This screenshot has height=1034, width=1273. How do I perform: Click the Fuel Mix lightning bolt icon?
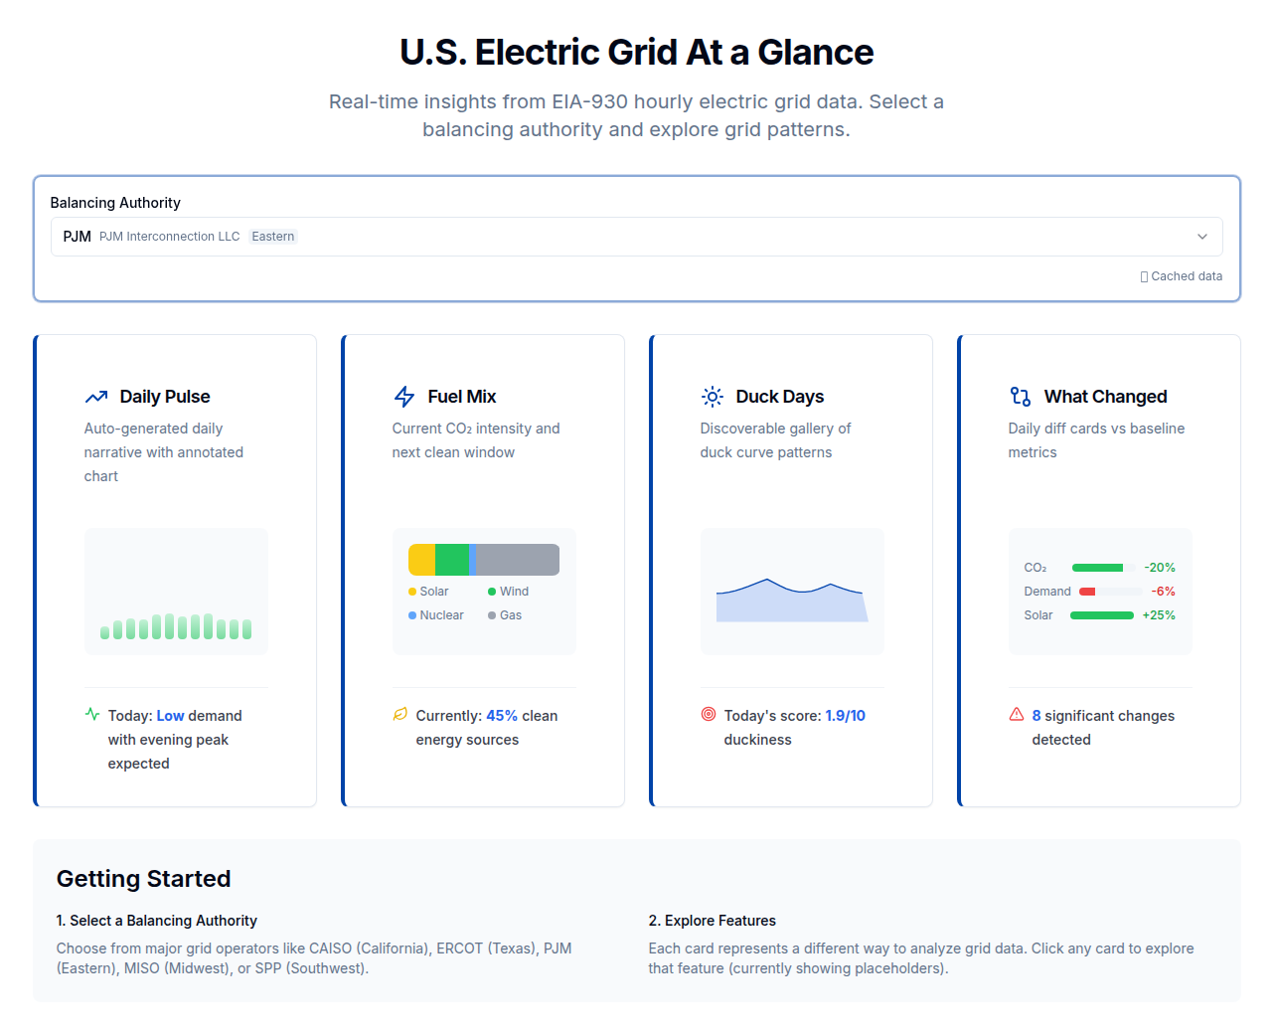(x=403, y=396)
